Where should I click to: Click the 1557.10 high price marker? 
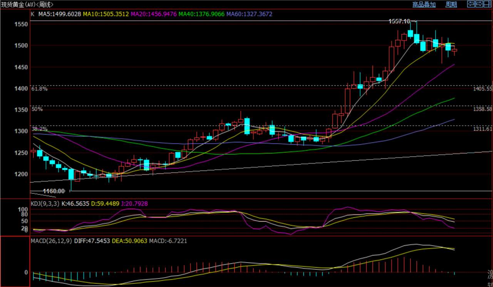[x=400, y=21]
